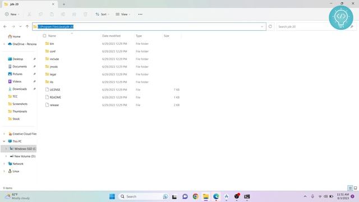
Task: Switch to large thumbnails view icon
Action: (x=355, y=188)
